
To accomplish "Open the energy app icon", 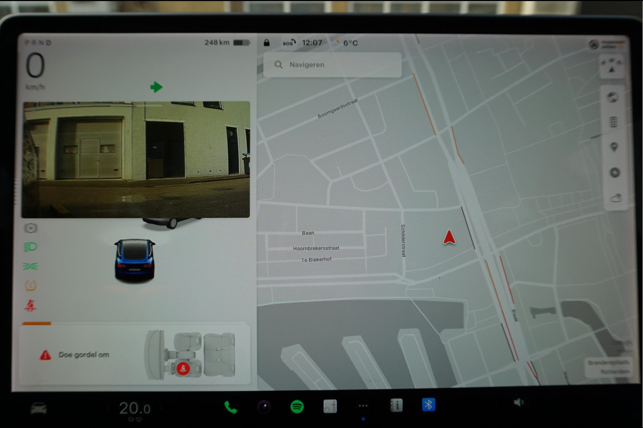I will click(330, 407).
